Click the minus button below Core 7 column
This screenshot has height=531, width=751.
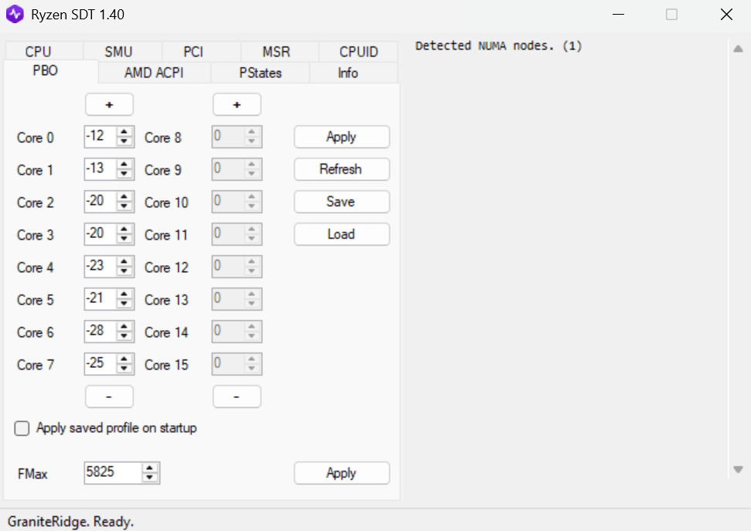(x=109, y=397)
